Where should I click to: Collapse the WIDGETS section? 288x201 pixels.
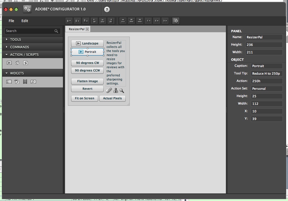(x=17, y=73)
